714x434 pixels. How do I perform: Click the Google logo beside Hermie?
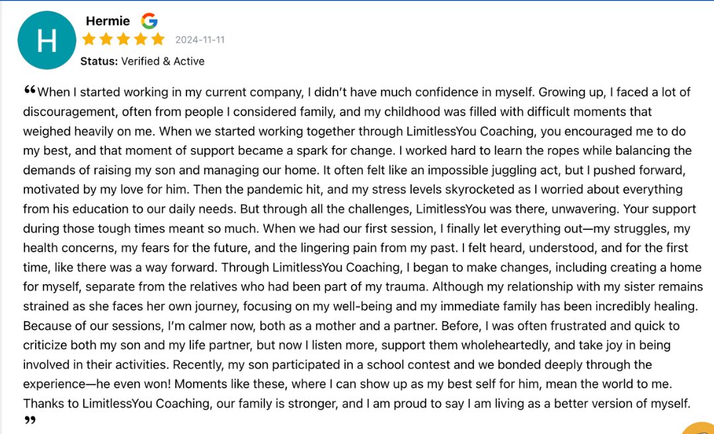tap(149, 21)
